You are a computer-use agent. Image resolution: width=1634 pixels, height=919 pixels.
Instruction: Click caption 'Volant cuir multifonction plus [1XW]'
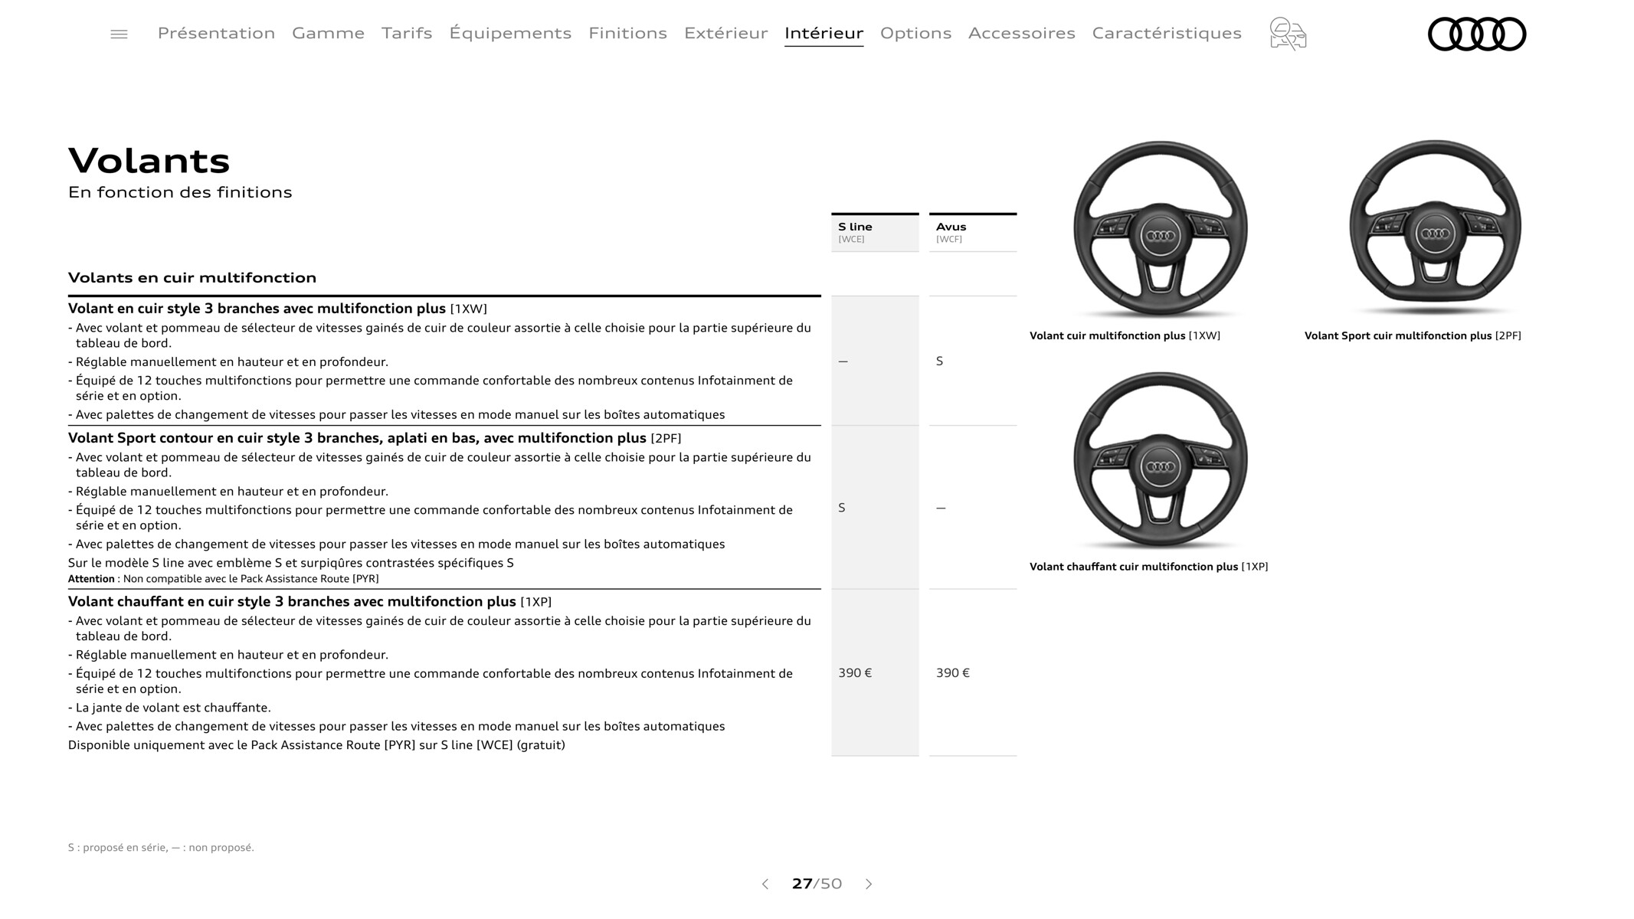tap(1125, 335)
